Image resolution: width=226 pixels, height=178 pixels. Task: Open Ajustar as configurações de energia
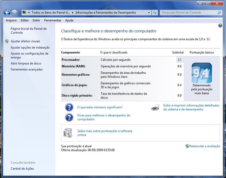click(x=30, y=55)
